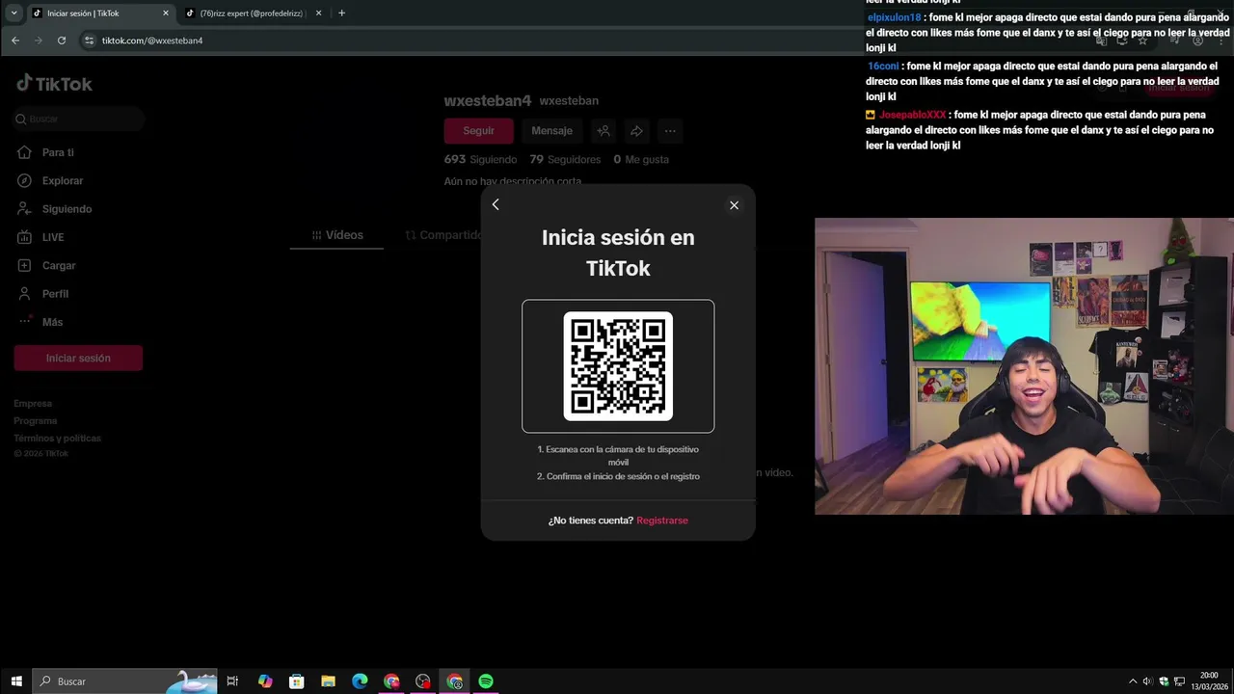Click the bookmark star icon
This screenshot has height=694, width=1234.
1142,40
